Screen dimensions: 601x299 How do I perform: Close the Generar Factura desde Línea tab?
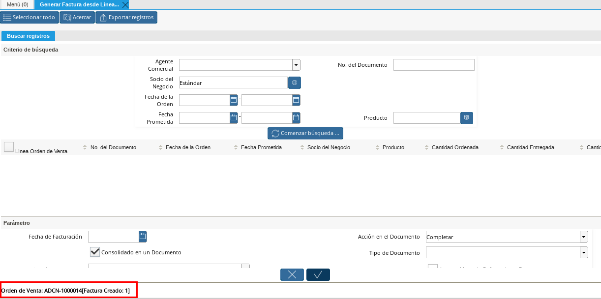pyautogui.click(x=125, y=4)
